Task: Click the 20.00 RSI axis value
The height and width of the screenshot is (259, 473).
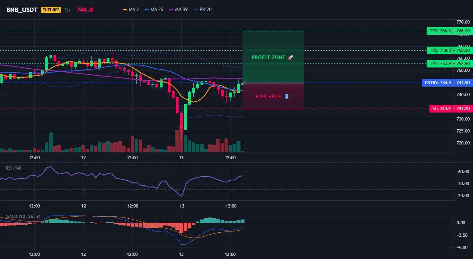Action: (x=463, y=196)
